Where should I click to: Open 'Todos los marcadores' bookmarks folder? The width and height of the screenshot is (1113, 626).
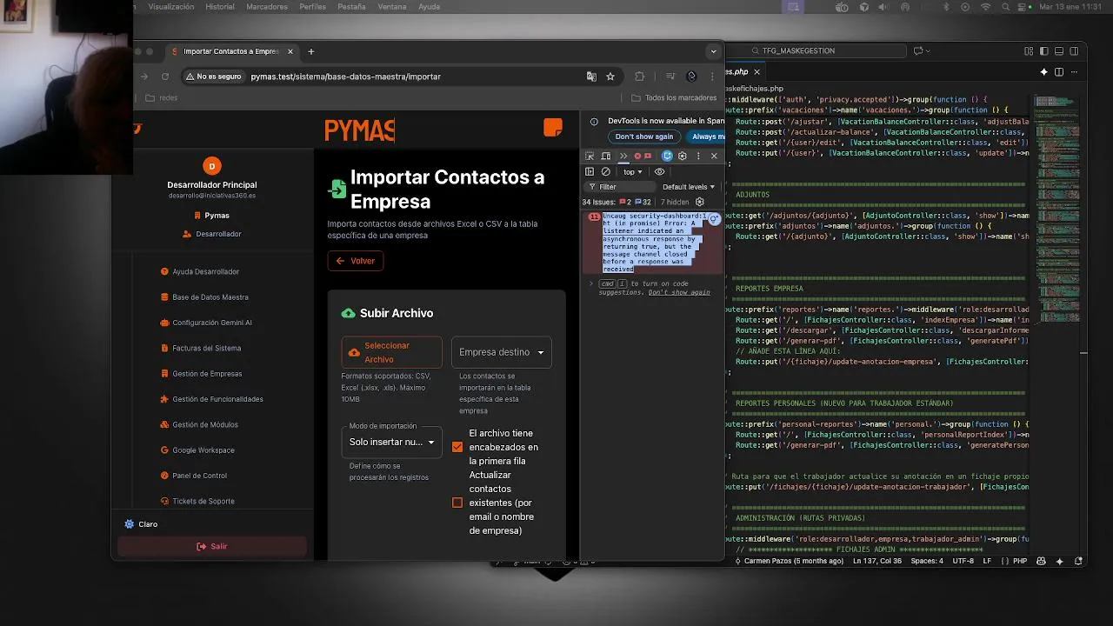tap(674, 98)
